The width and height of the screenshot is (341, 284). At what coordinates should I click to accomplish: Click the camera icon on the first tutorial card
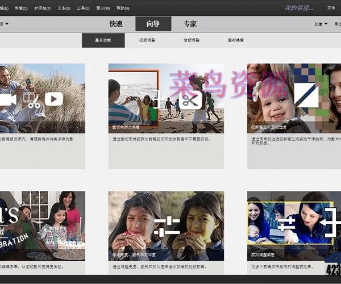(x=7, y=100)
